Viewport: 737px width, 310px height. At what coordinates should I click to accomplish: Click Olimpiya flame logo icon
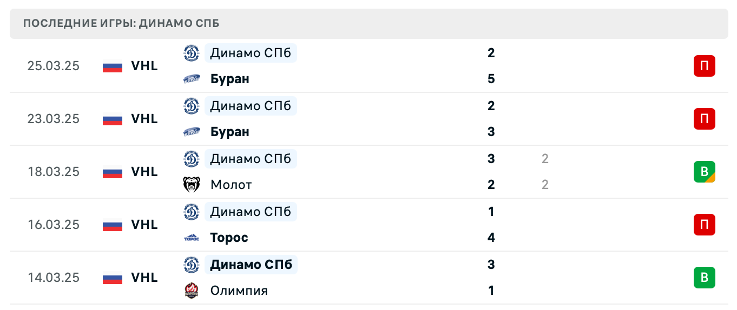click(x=191, y=291)
